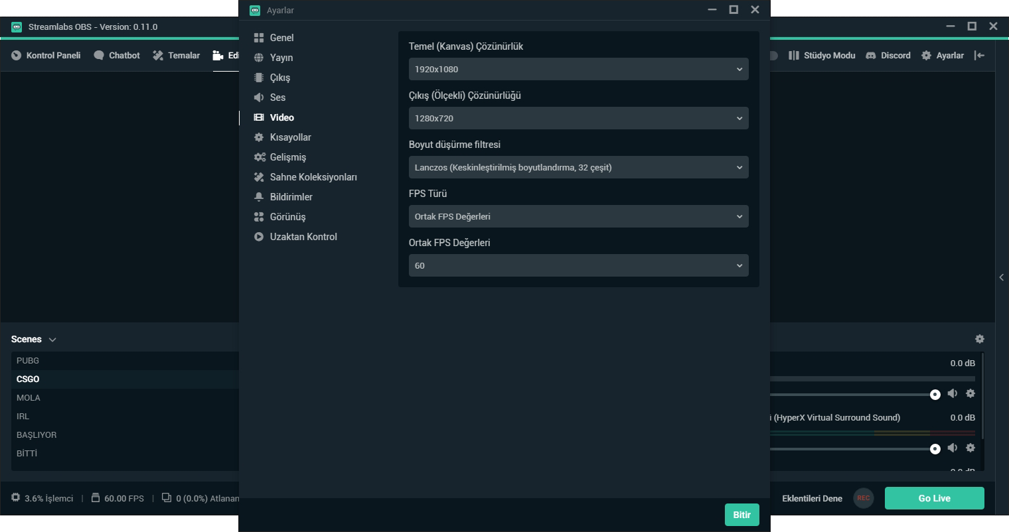Click the Stüdyo Modu icon
The image size is (1009, 532).
pos(794,56)
